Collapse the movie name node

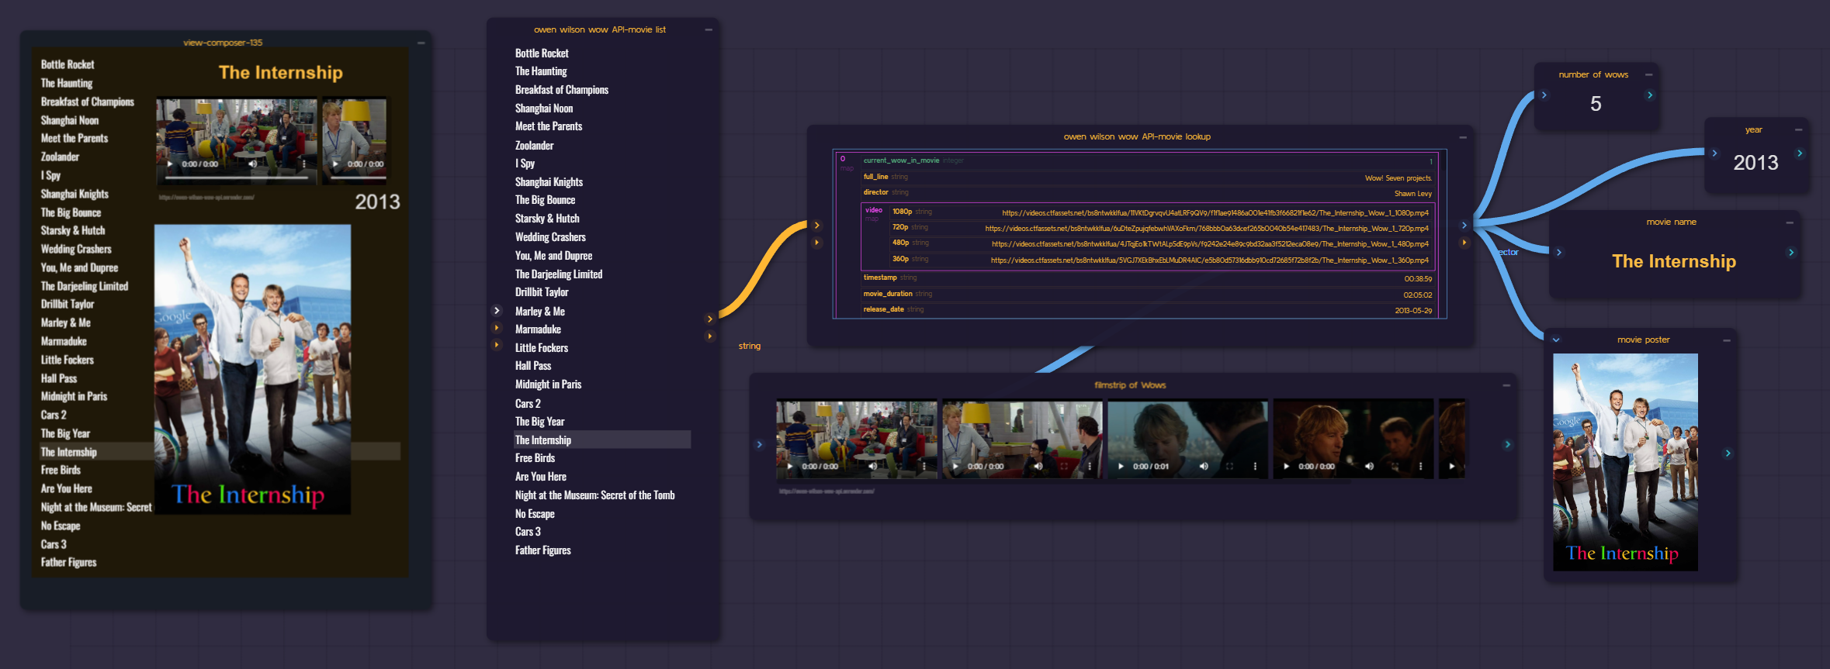point(1789,222)
